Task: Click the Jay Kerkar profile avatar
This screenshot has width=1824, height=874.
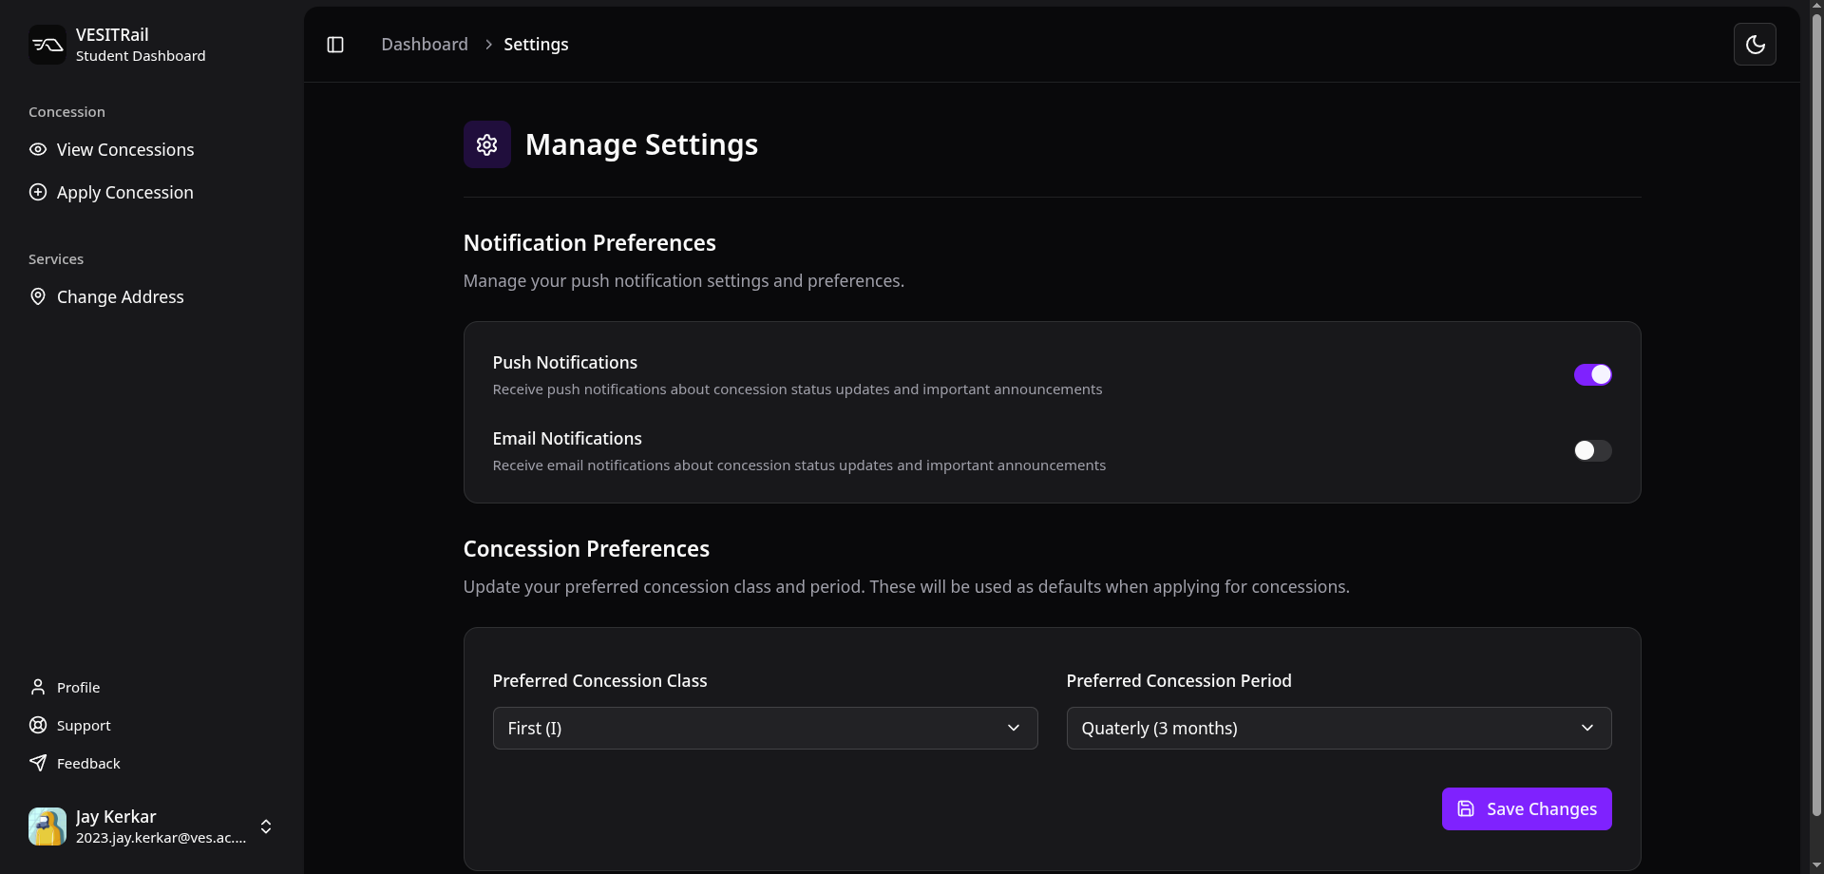Action: (x=47, y=826)
